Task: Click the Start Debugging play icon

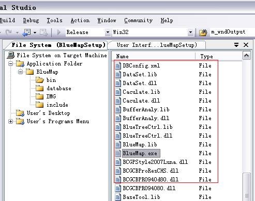Action: 59,32
